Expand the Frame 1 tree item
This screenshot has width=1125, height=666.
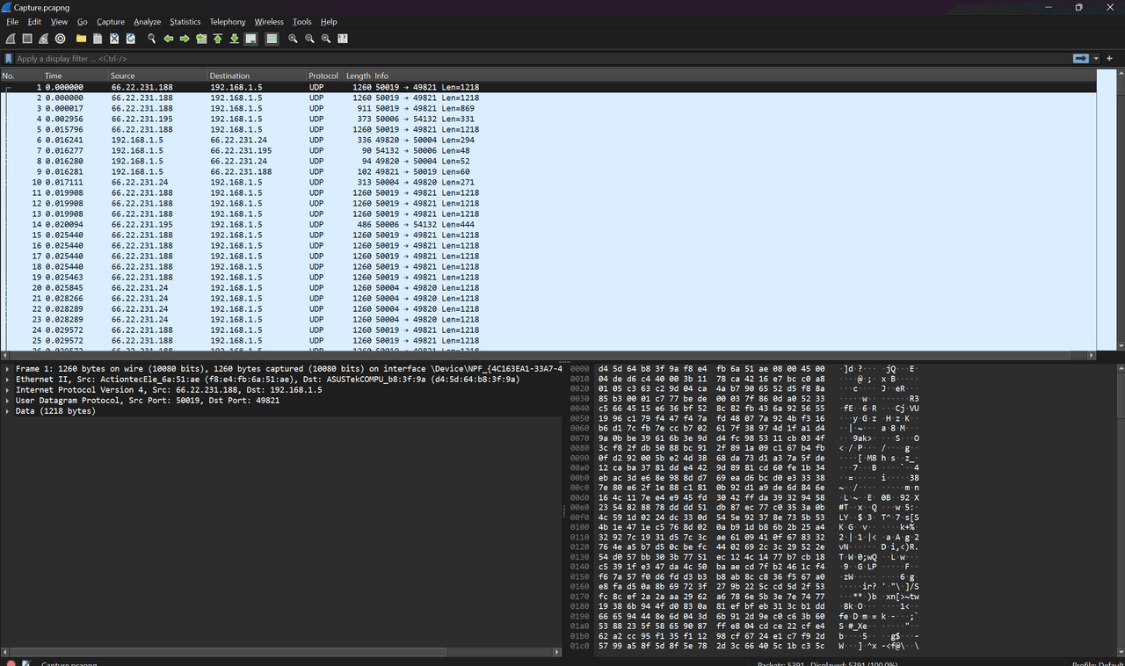tap(7, 369)
